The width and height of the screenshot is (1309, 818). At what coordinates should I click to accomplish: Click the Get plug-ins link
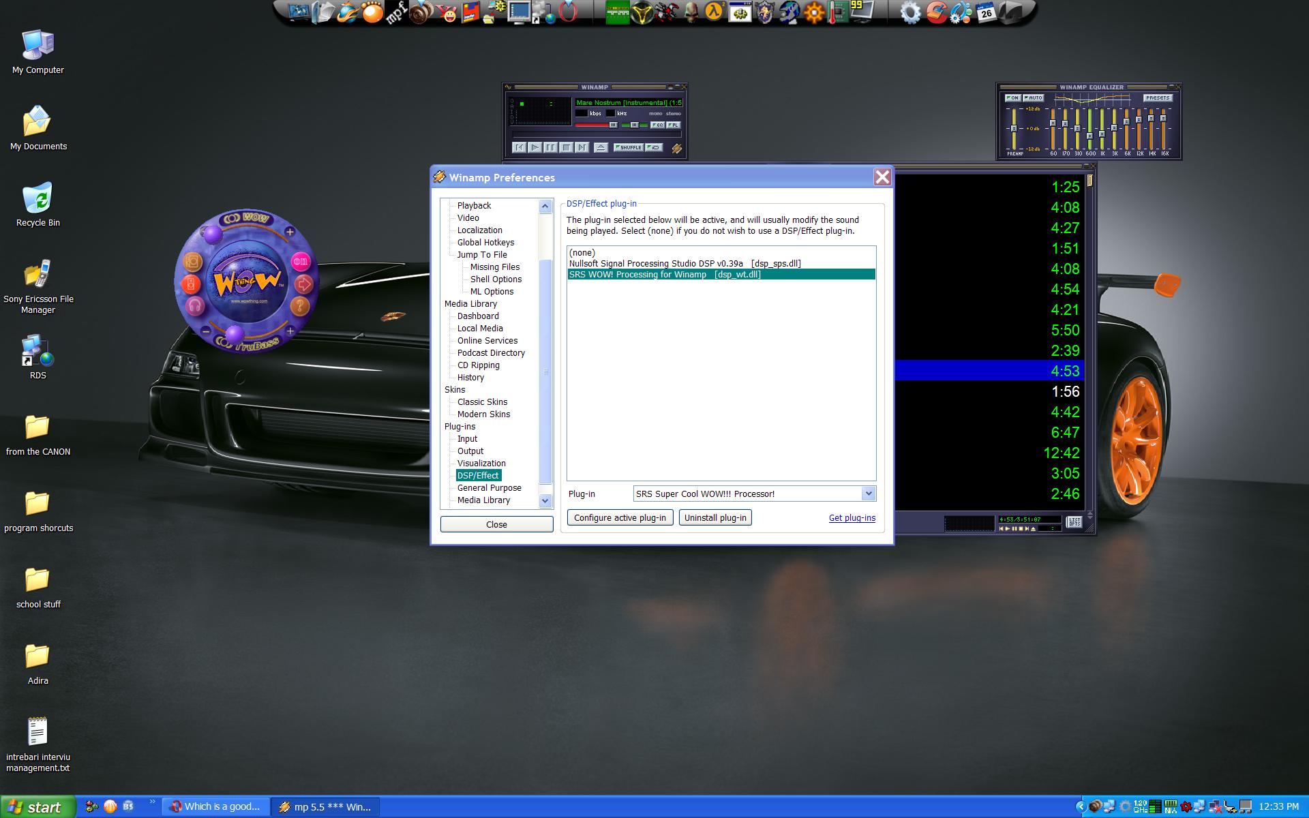[852, 518]
